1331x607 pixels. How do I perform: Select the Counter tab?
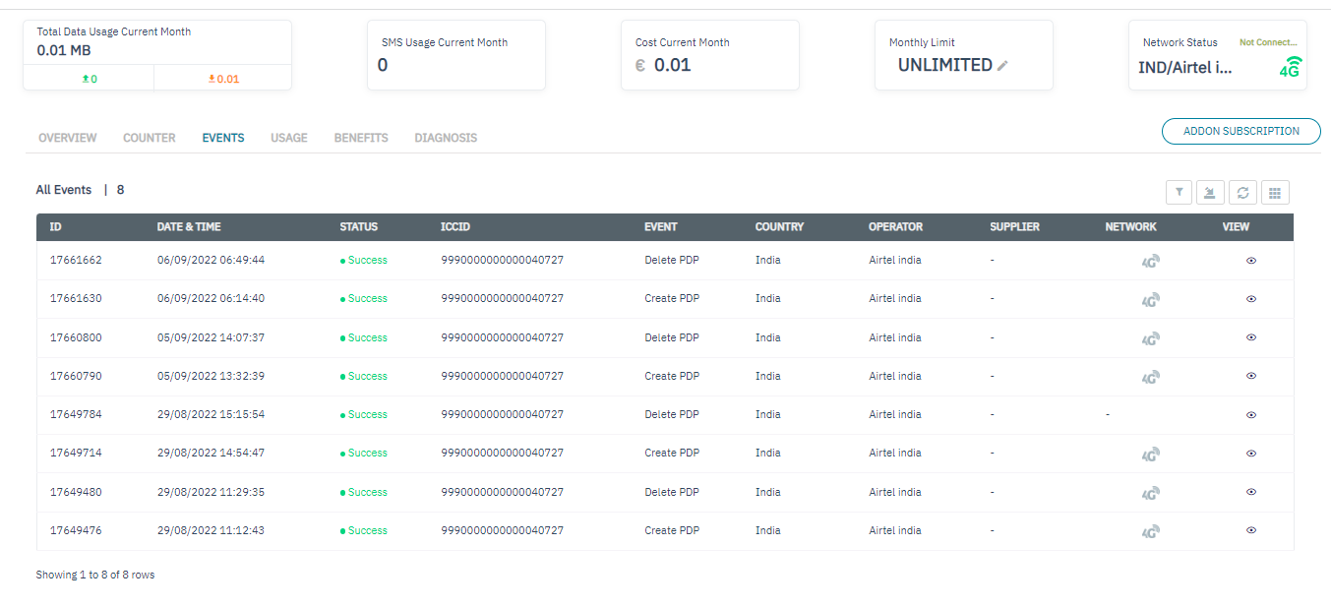tap(150, 138)
